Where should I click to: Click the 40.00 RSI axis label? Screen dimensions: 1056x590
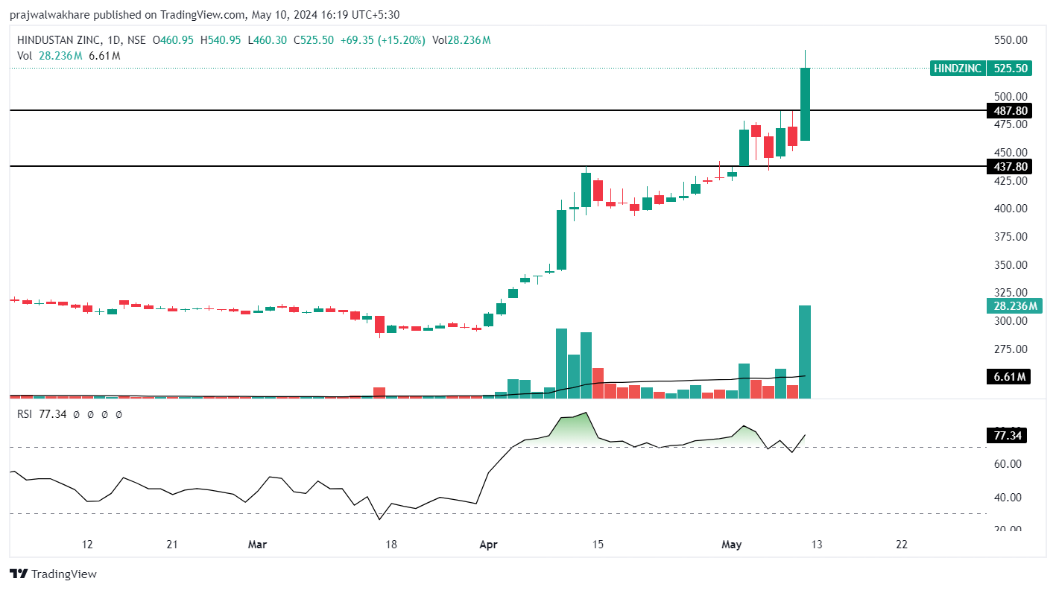point(1008,498)
